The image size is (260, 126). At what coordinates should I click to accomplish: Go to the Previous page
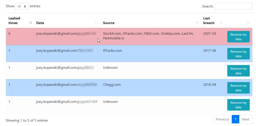pyautogui.click(x=222, y=119)
